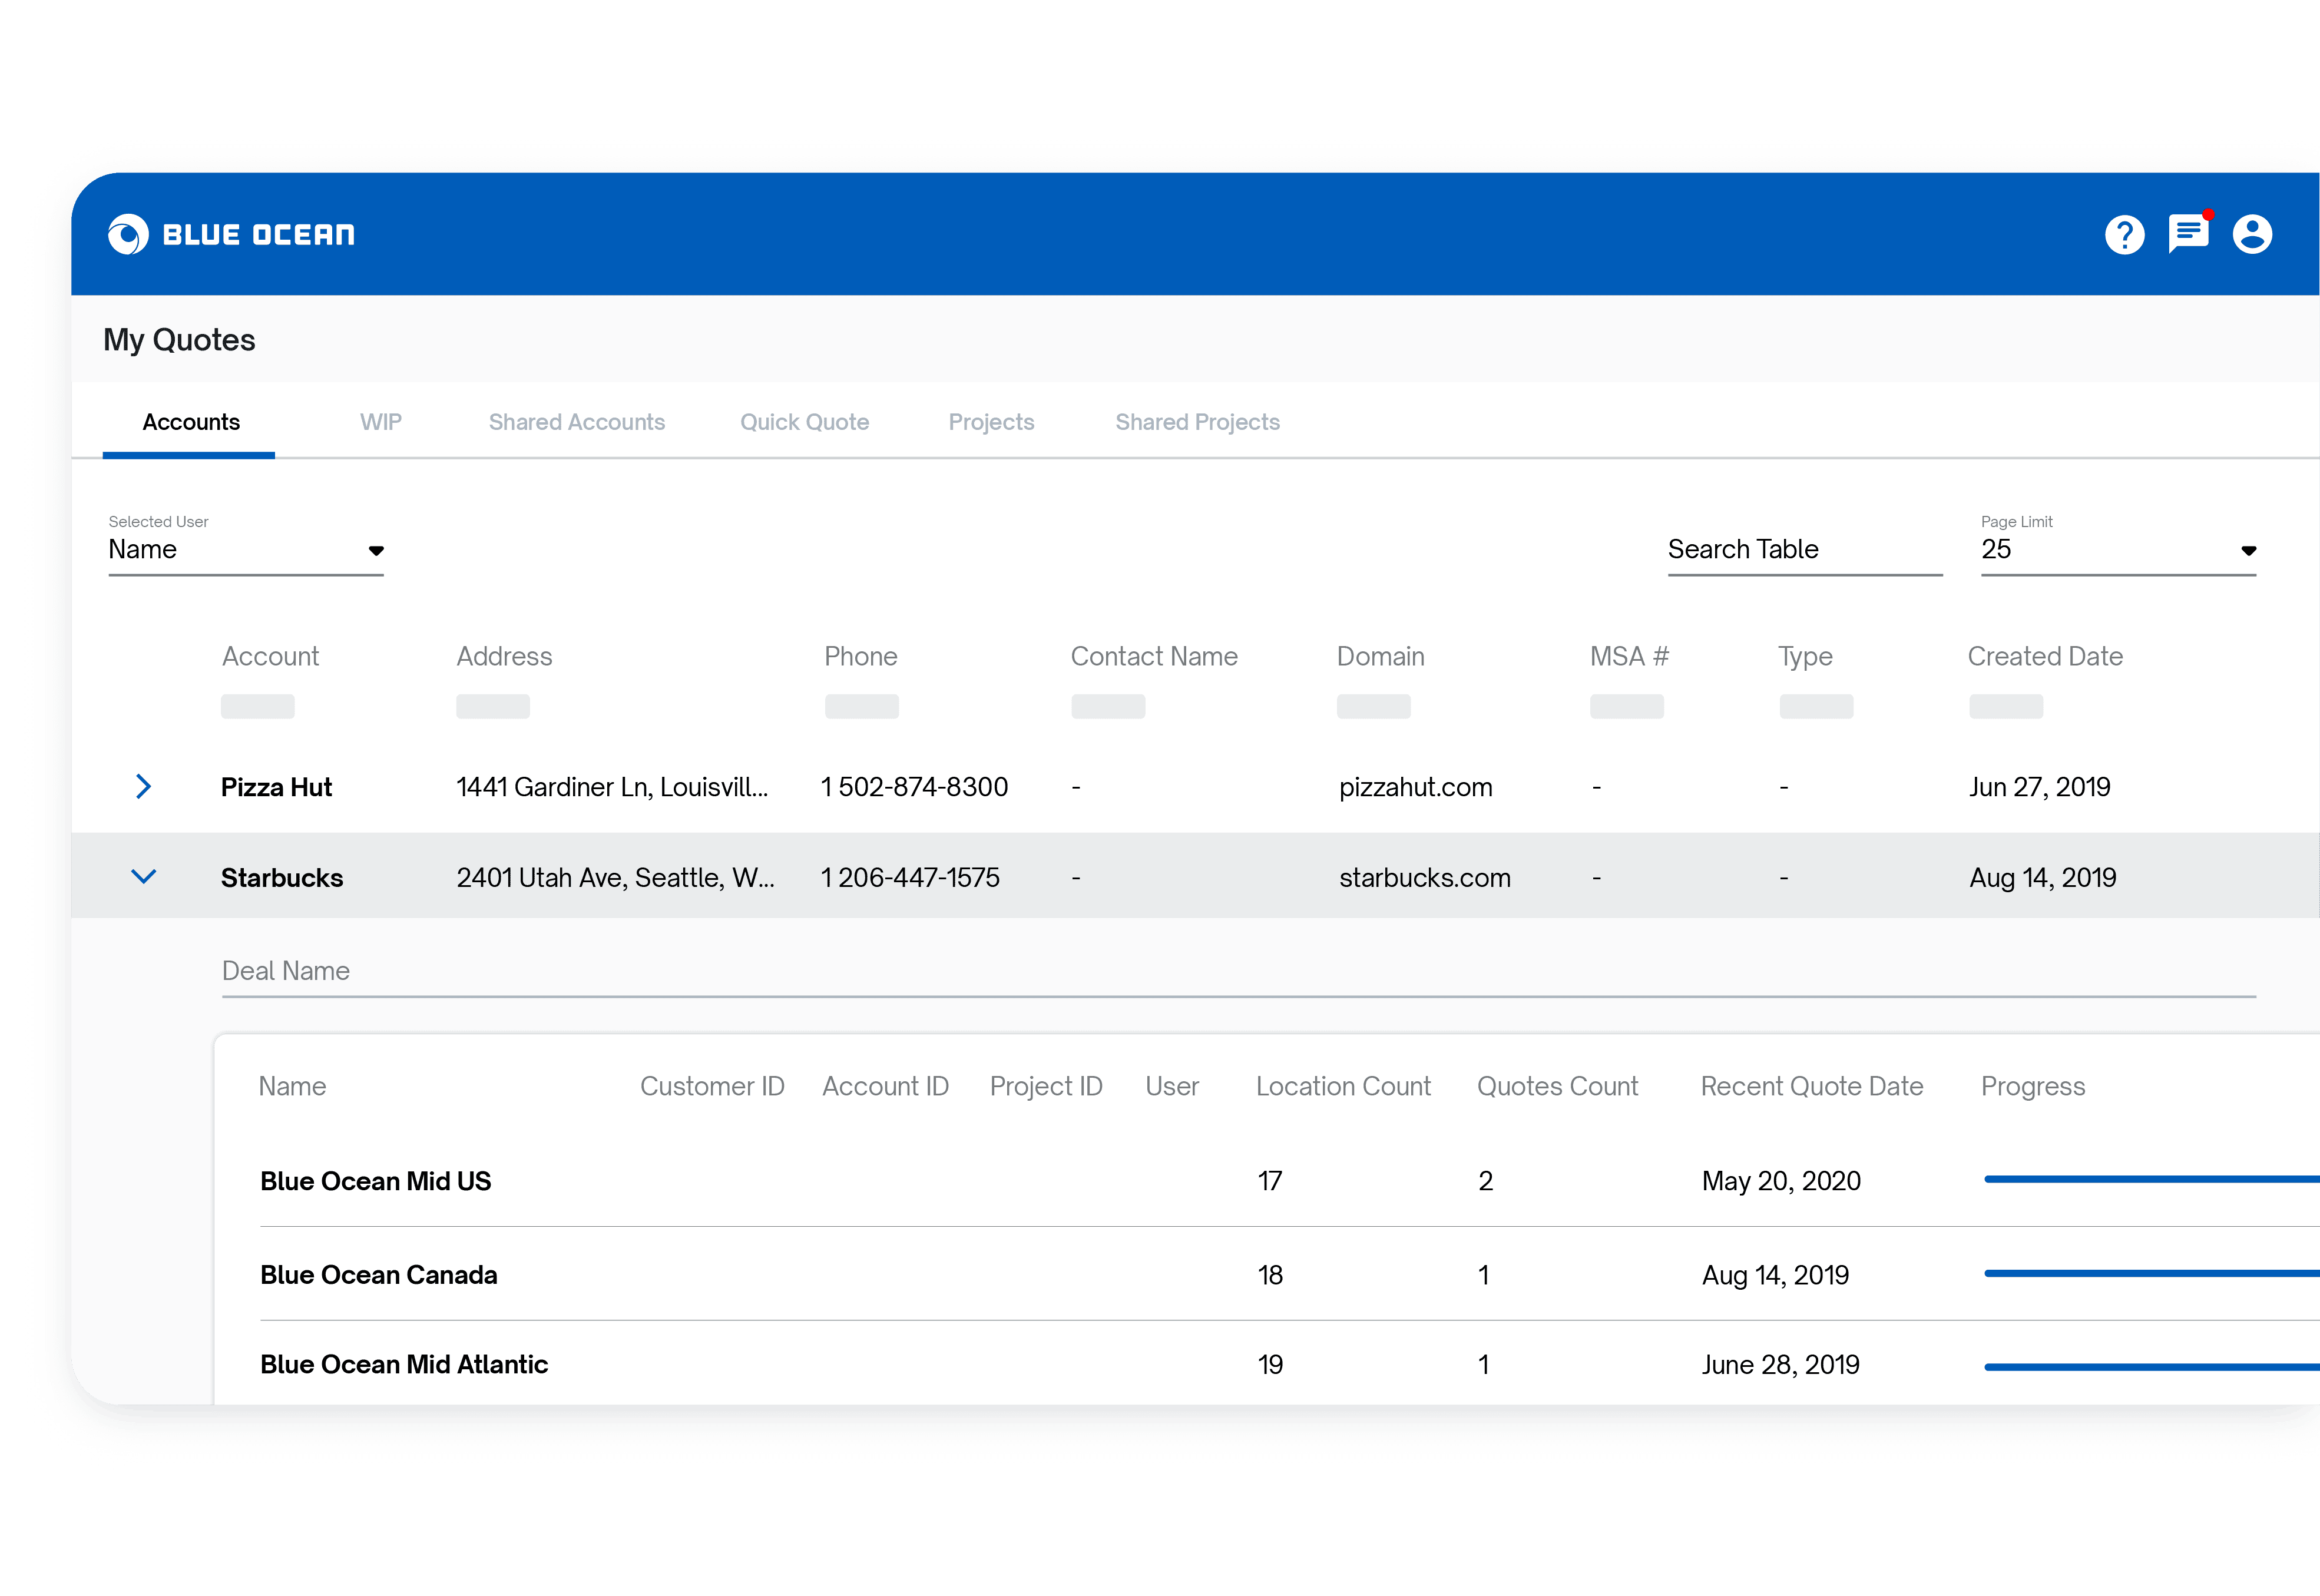Switch to the Accounts tab

[190, 422]
